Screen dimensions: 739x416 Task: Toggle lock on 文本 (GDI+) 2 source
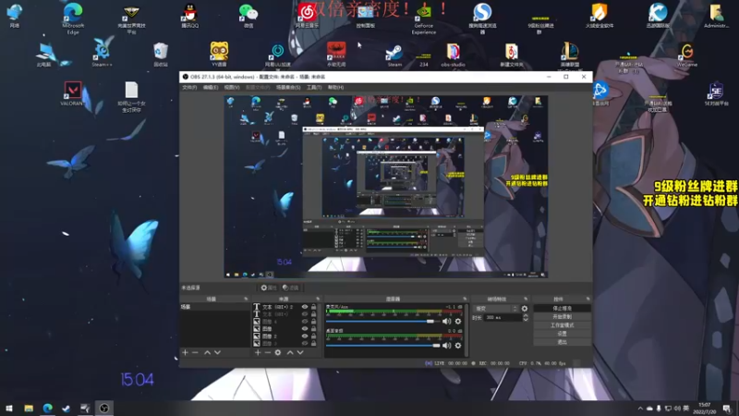pyautogui.click(x=313, y=307)
